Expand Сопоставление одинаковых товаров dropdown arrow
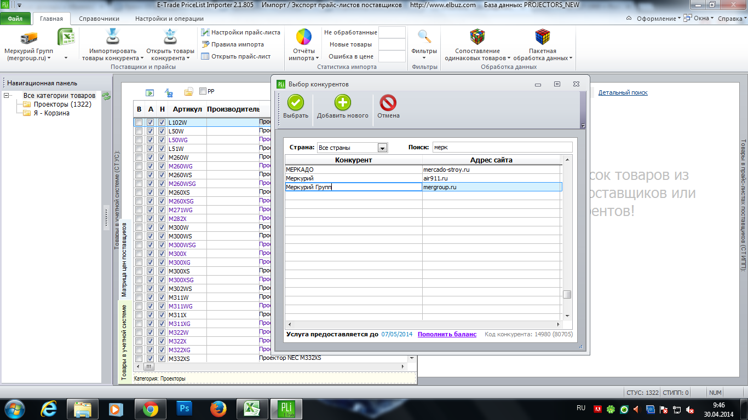Screen dimensions: 748x420 point(509,58)
